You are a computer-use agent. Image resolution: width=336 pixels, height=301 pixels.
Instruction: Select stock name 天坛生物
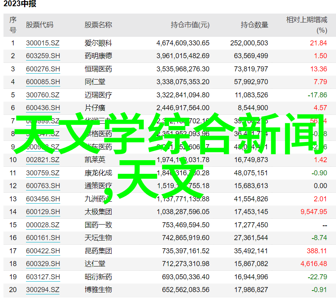pos(98,238)
